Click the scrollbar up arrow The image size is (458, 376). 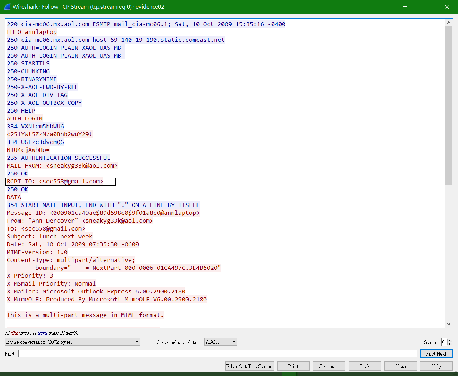(449, 23)
